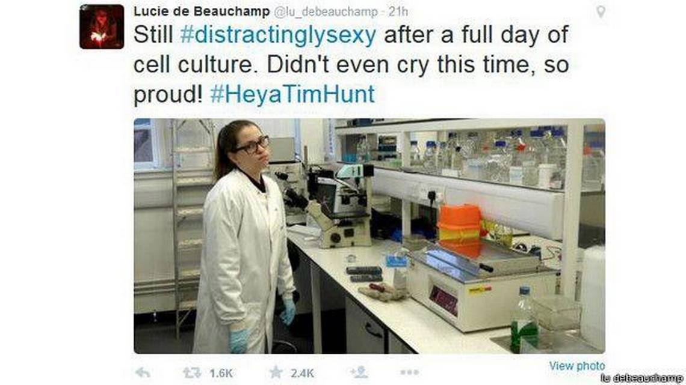Click the Lucie de Beauchamp display name
The width and height of the screenshot is (686, 385).
coord(202,11)
